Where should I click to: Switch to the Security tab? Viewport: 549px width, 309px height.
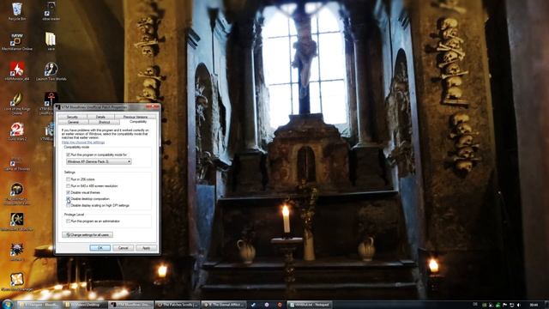[x=72, y=117]
